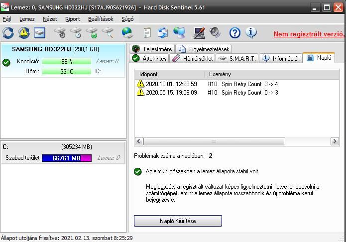The image size is (346, 242).
Task: Switch to the Teljesítmény tab
Action: (x=152, y=49)
